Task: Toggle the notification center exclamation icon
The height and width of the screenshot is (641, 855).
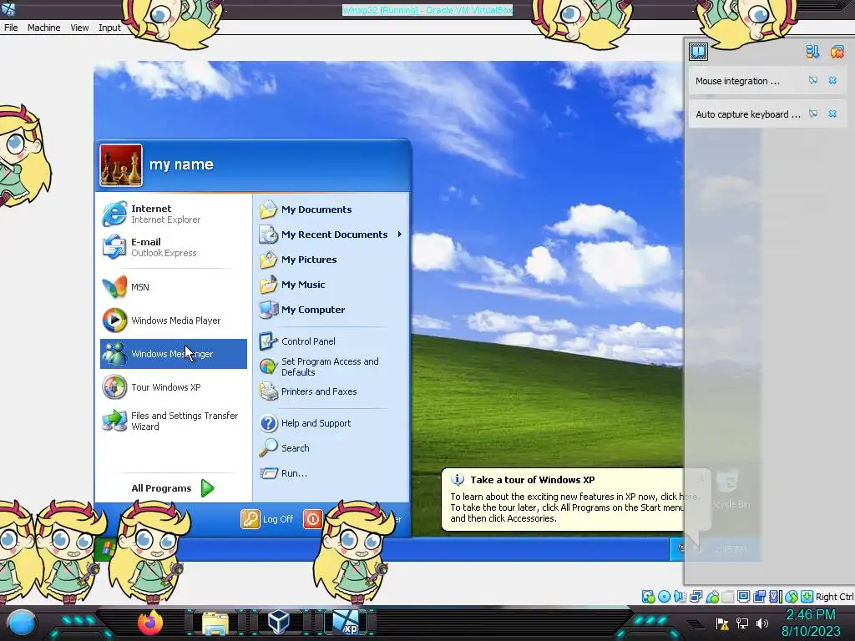Action: pos(699,52)
